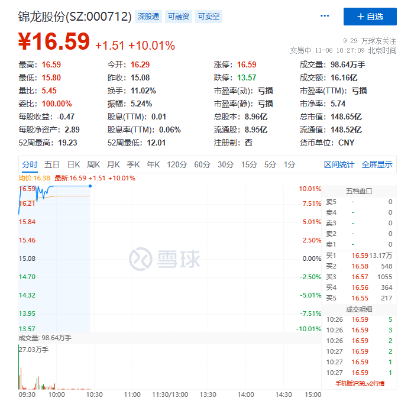Select the 卖5 order row

click(x=359, y=202)
